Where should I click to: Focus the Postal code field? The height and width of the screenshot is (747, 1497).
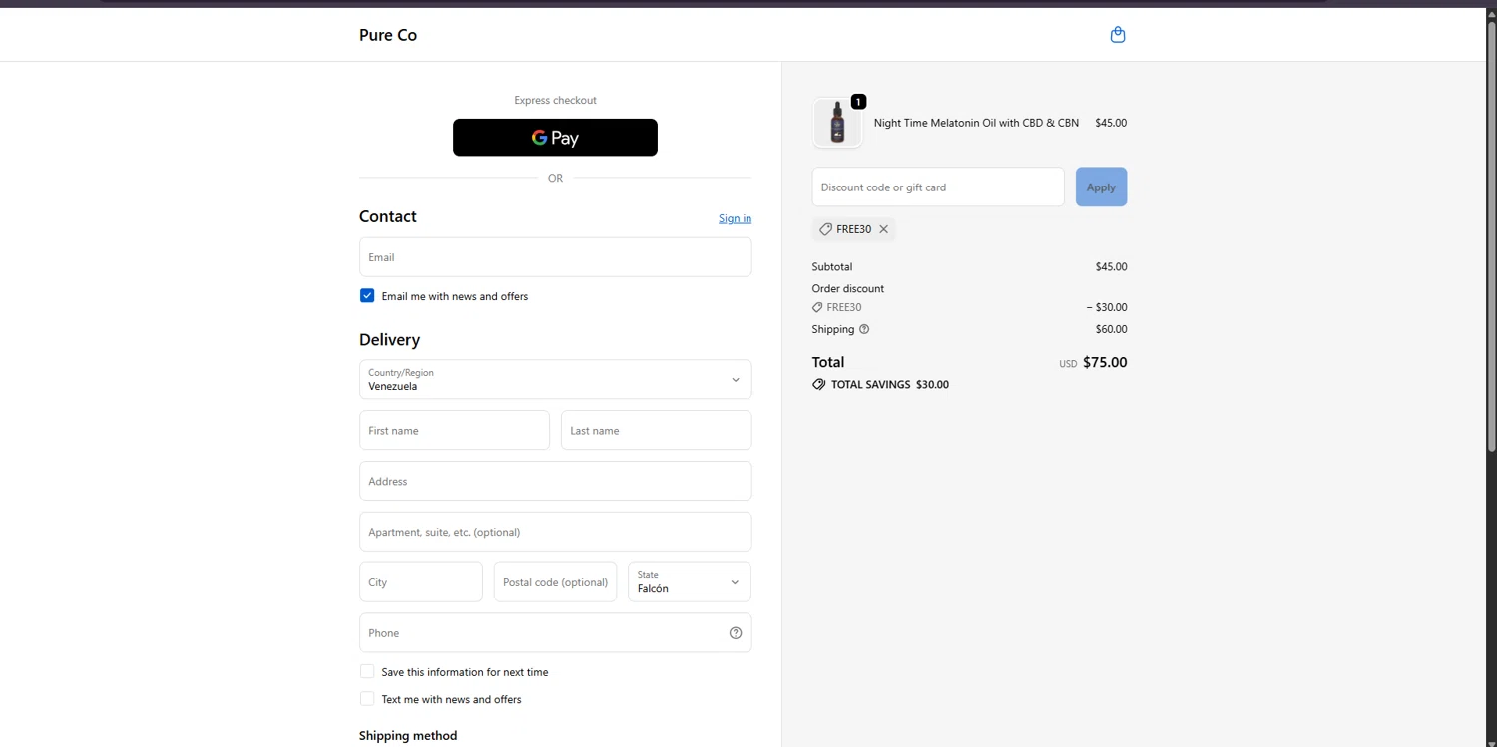tap(555, 582)
